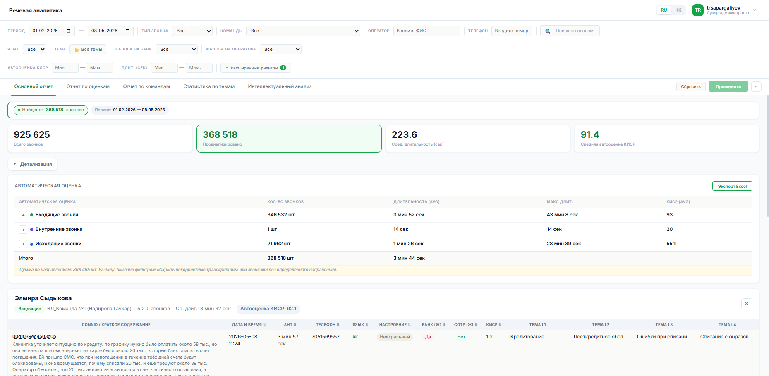Viewport: 769px width, 376px height.
Task: Click the phone number 7051569557
Action: 326,337
